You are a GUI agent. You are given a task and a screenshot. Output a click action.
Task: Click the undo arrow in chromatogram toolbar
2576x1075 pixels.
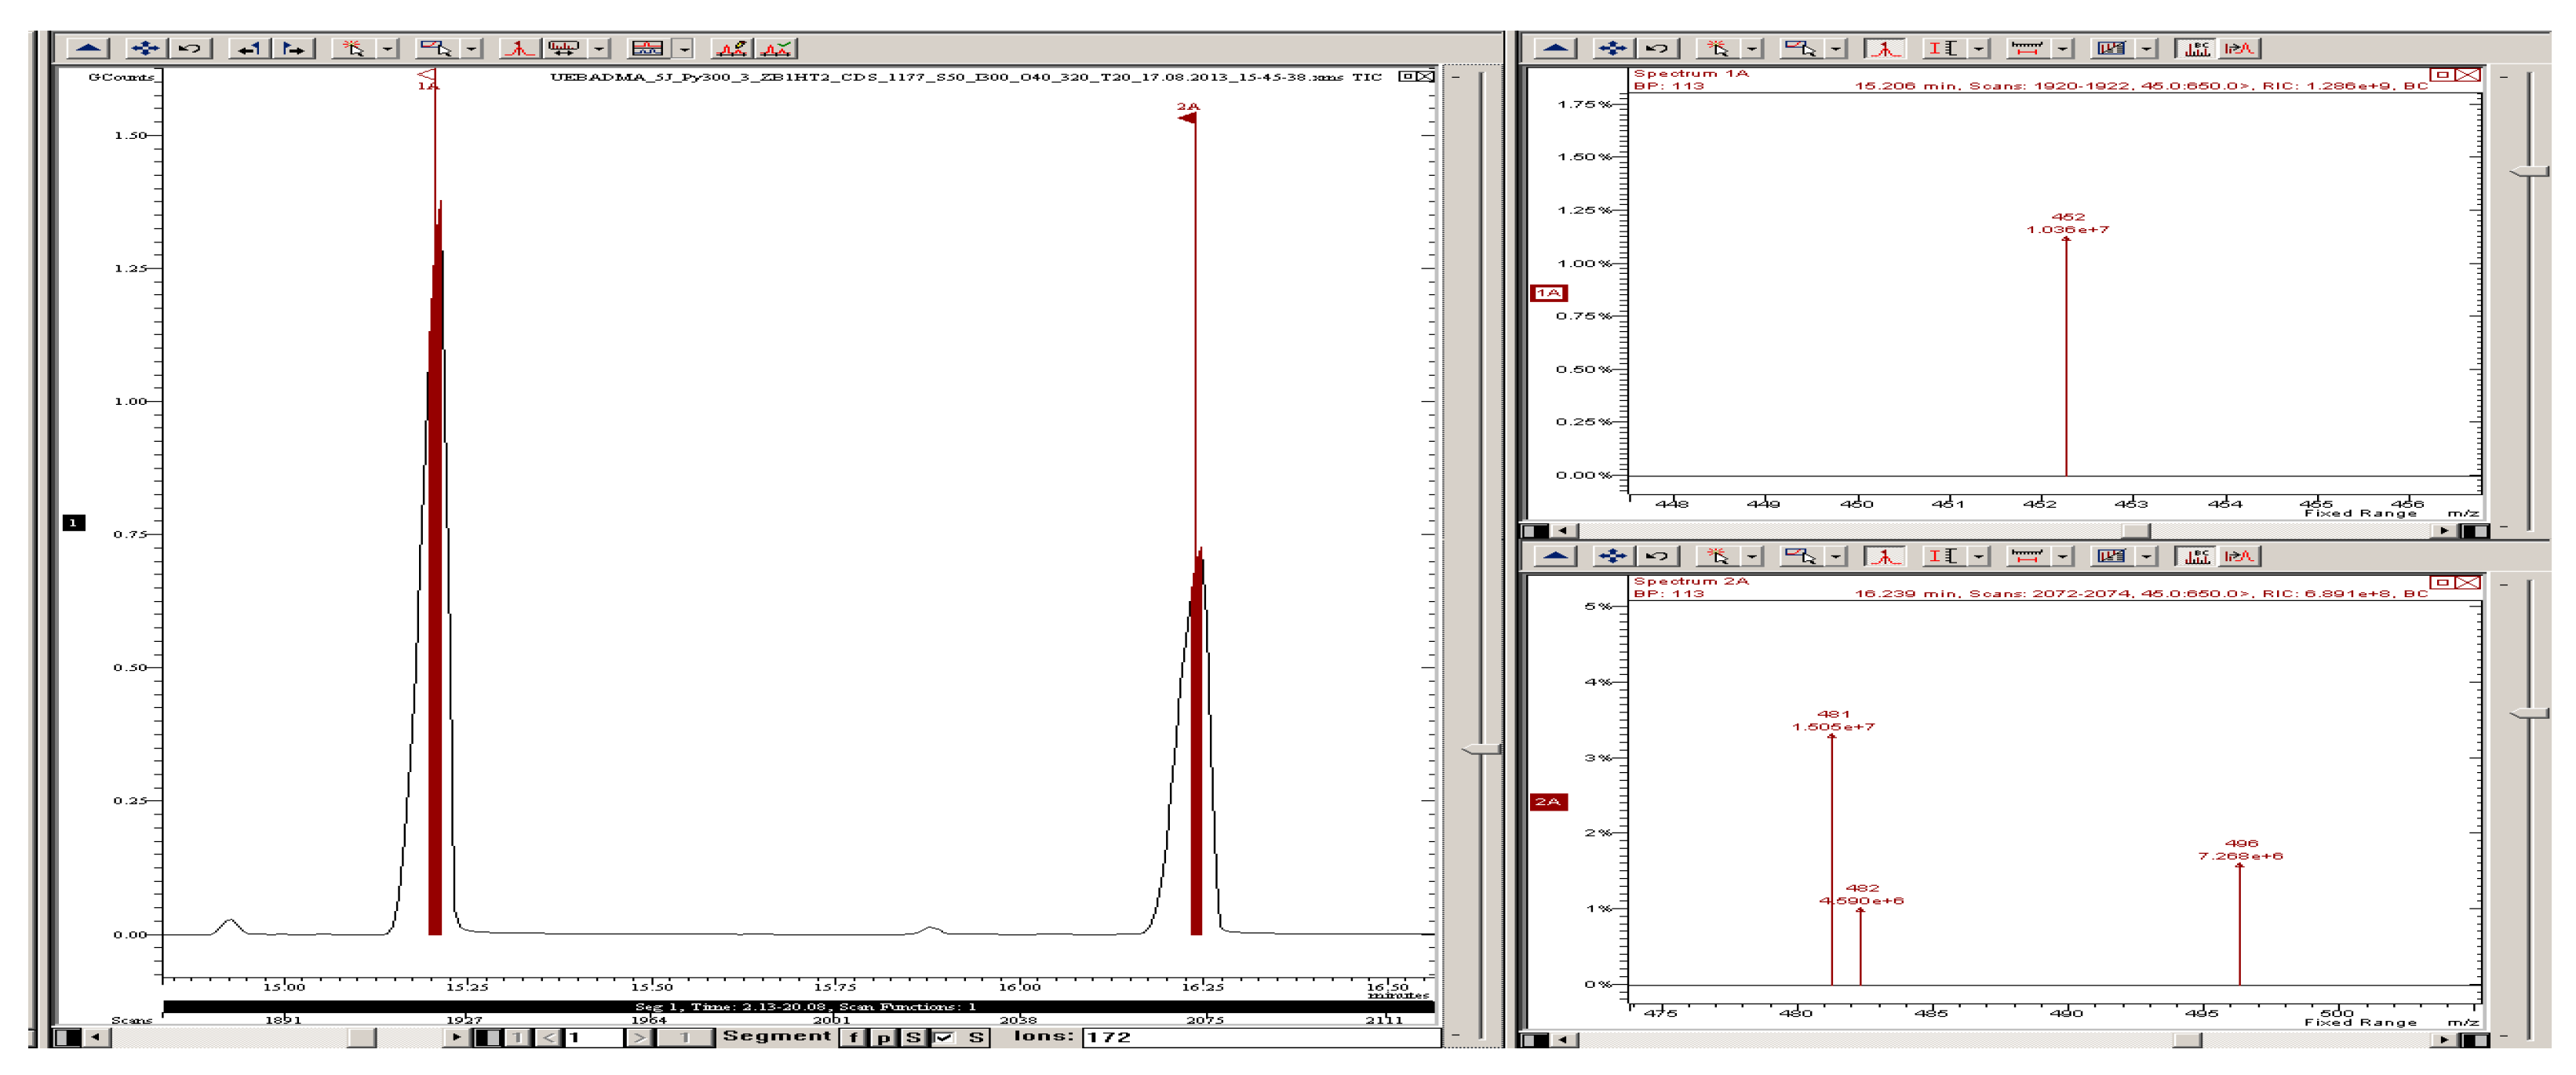coord(190,48)
